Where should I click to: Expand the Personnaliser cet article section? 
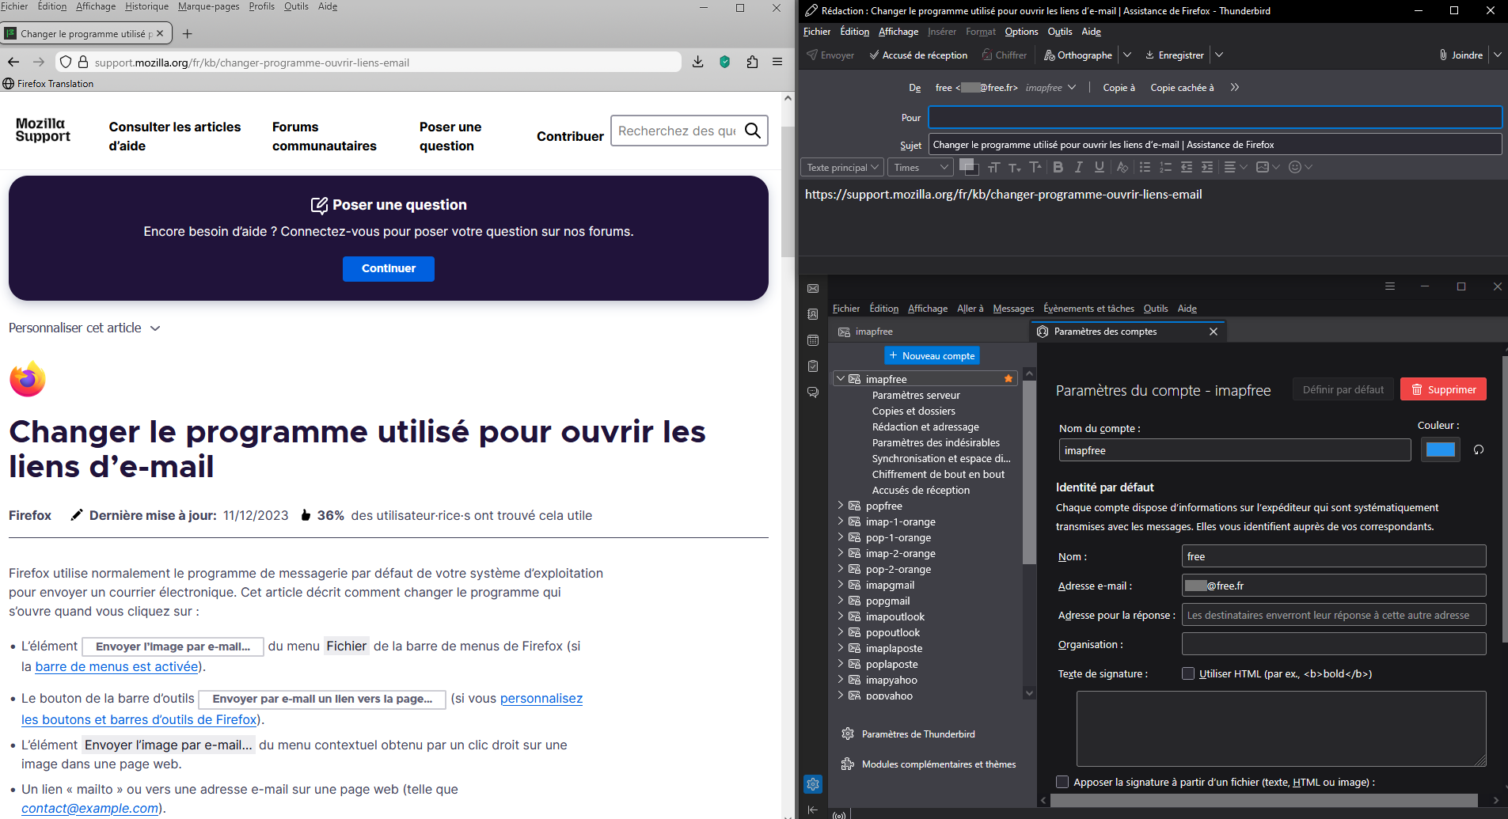pos(85,328)
